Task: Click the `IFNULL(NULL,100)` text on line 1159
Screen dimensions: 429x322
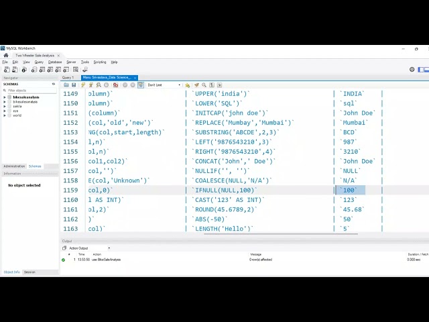Action: tap(225, 191)
